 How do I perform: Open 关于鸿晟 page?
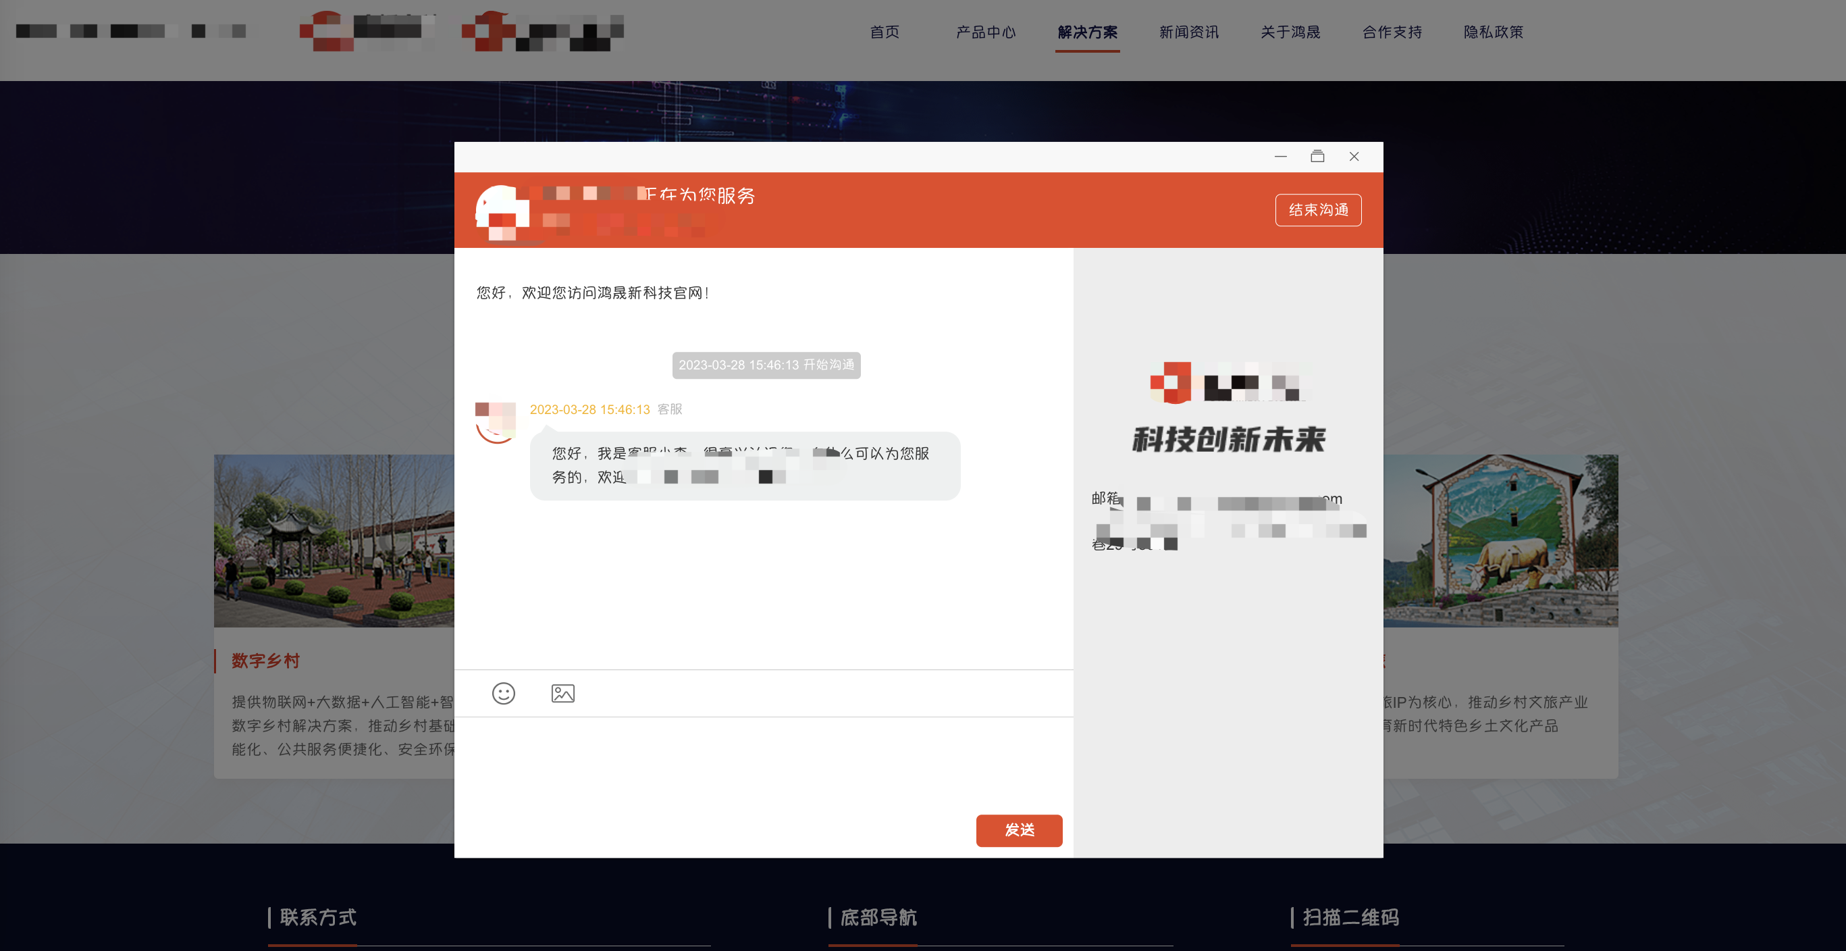(1290, 32)
